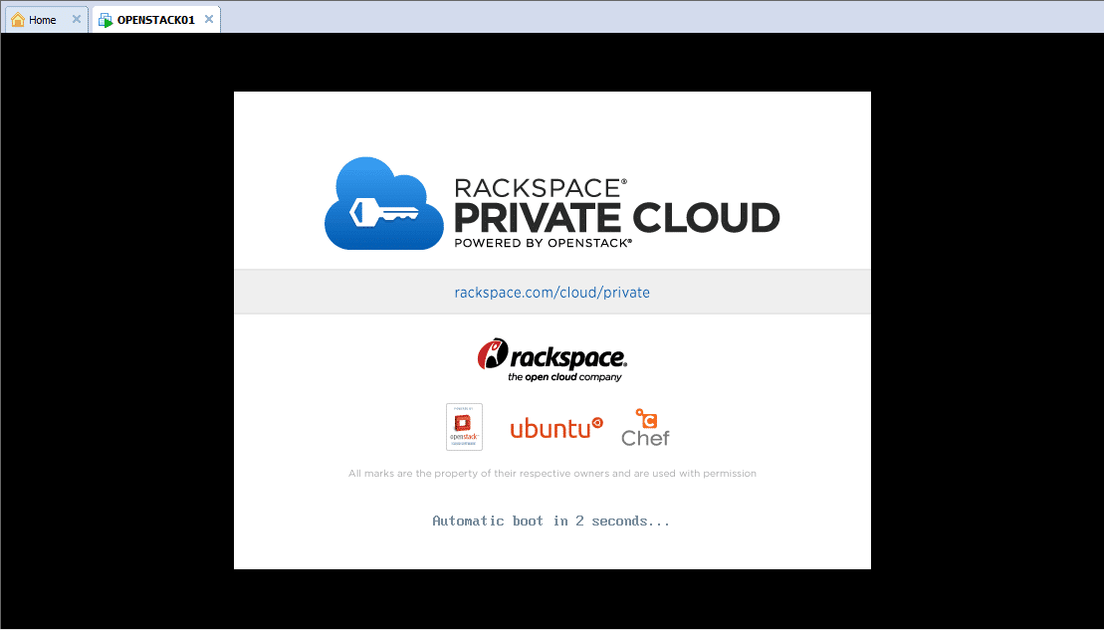1104x630 pixels.
Task: Click the 'Powered by OpenStack' subtitle
Action: tap(543, 242)
